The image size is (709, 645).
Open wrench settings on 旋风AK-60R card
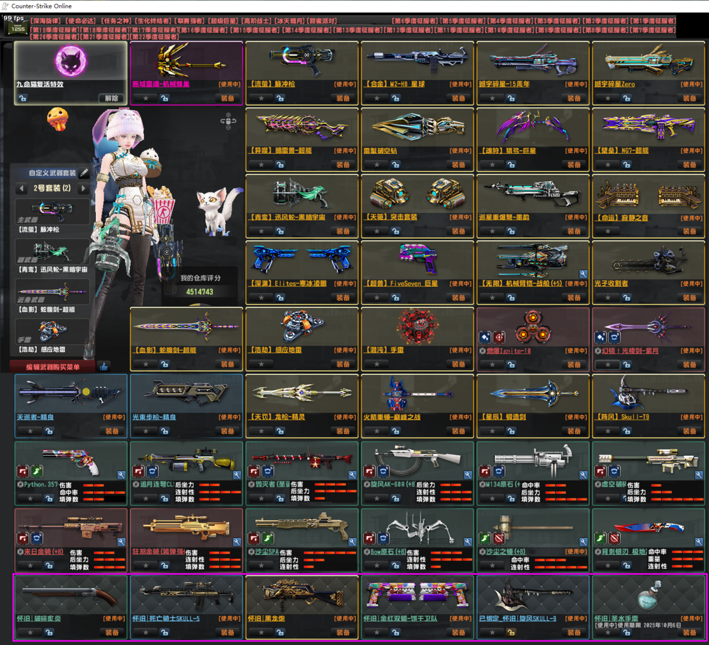[468, 475]
